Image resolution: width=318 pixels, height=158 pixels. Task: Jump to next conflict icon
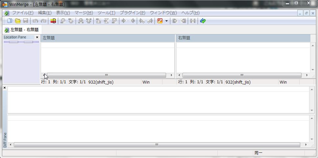tap(81, 21)
